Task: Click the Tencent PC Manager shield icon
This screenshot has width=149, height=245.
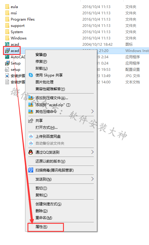Action: coord(31,170)
